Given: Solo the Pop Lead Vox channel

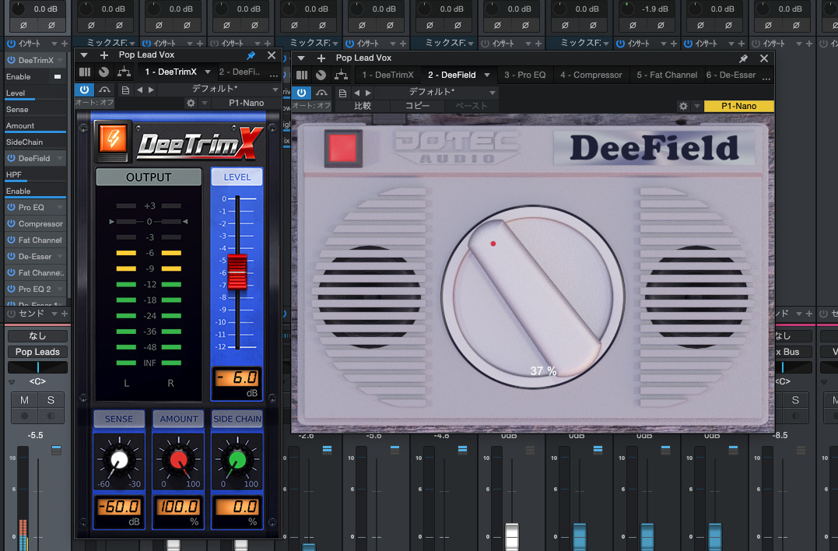Looking at the screenshot, I should point(51,400).
